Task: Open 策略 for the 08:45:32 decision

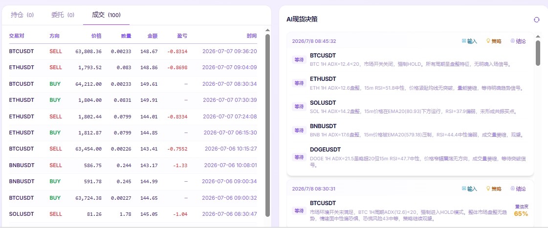Action: tap(494, 41)
